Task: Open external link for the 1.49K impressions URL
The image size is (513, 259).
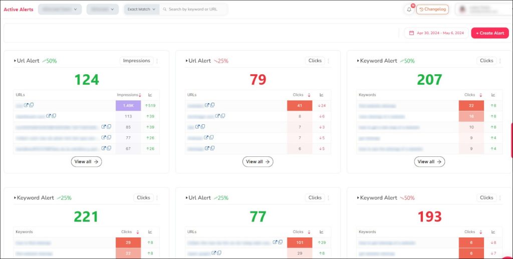Action: (26, 105)
